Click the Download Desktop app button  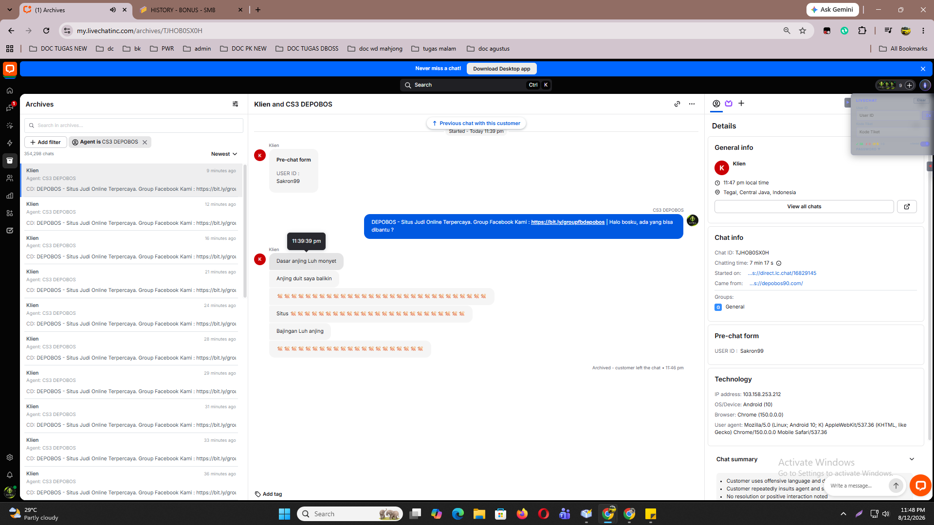(x=501, y=69)
